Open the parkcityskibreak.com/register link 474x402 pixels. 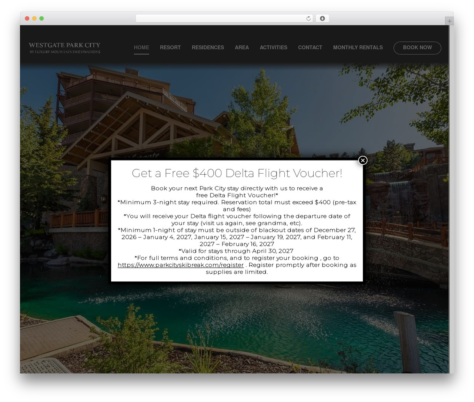[x=181, y=265]
